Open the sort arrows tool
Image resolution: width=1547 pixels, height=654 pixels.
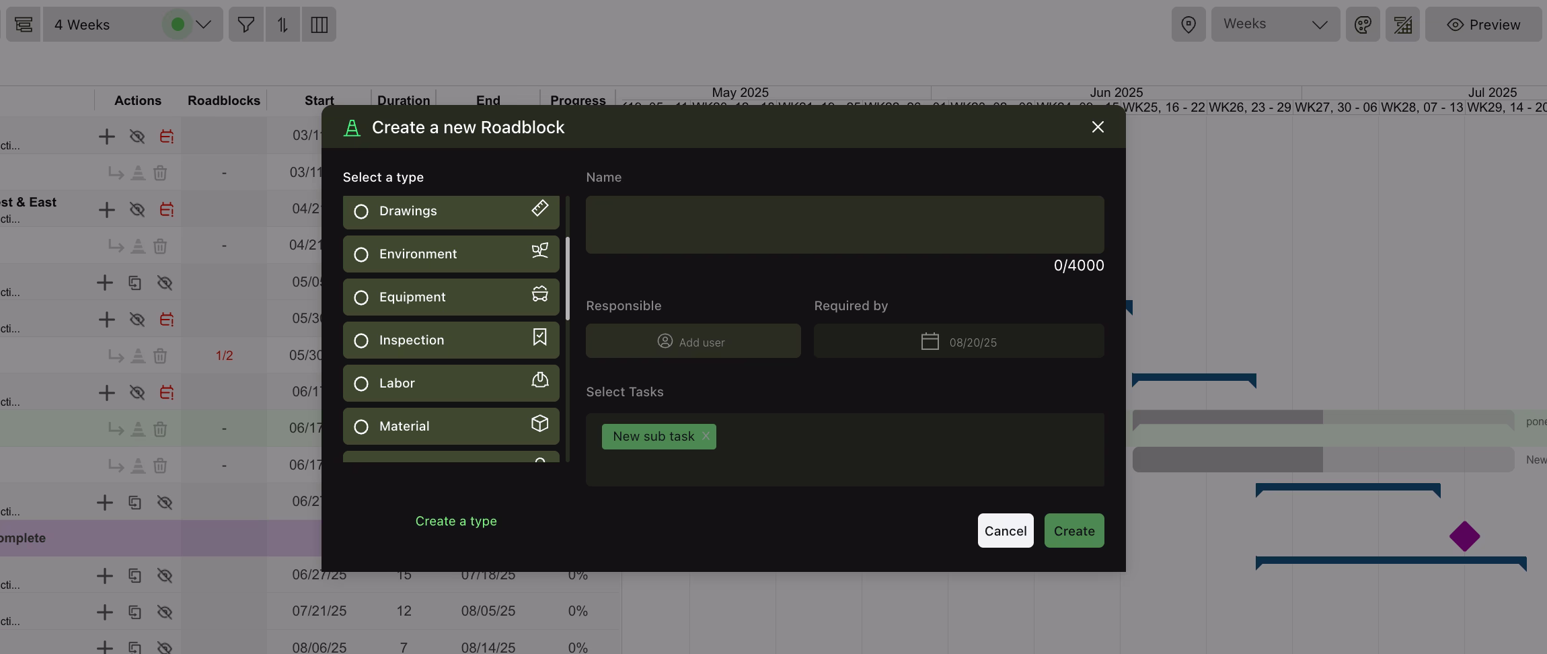coord(282,25)
